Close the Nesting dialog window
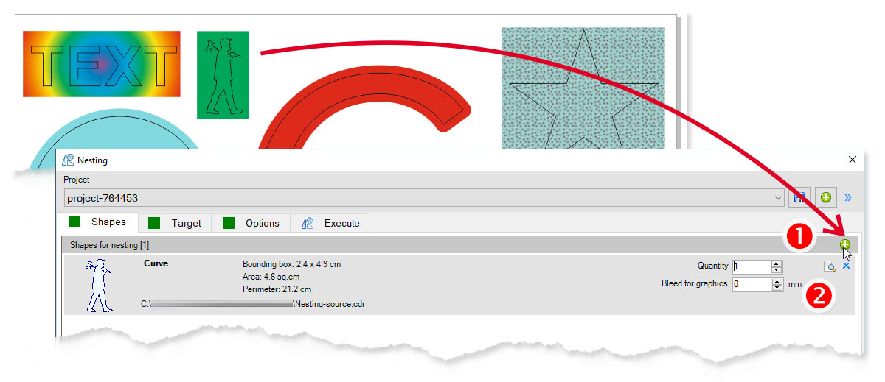The height and width of the screenshot is (382, 885). (x=853, y=160)
